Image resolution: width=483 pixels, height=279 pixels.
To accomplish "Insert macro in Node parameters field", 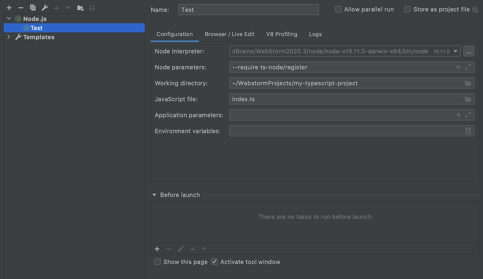I will tap(458, 67).
